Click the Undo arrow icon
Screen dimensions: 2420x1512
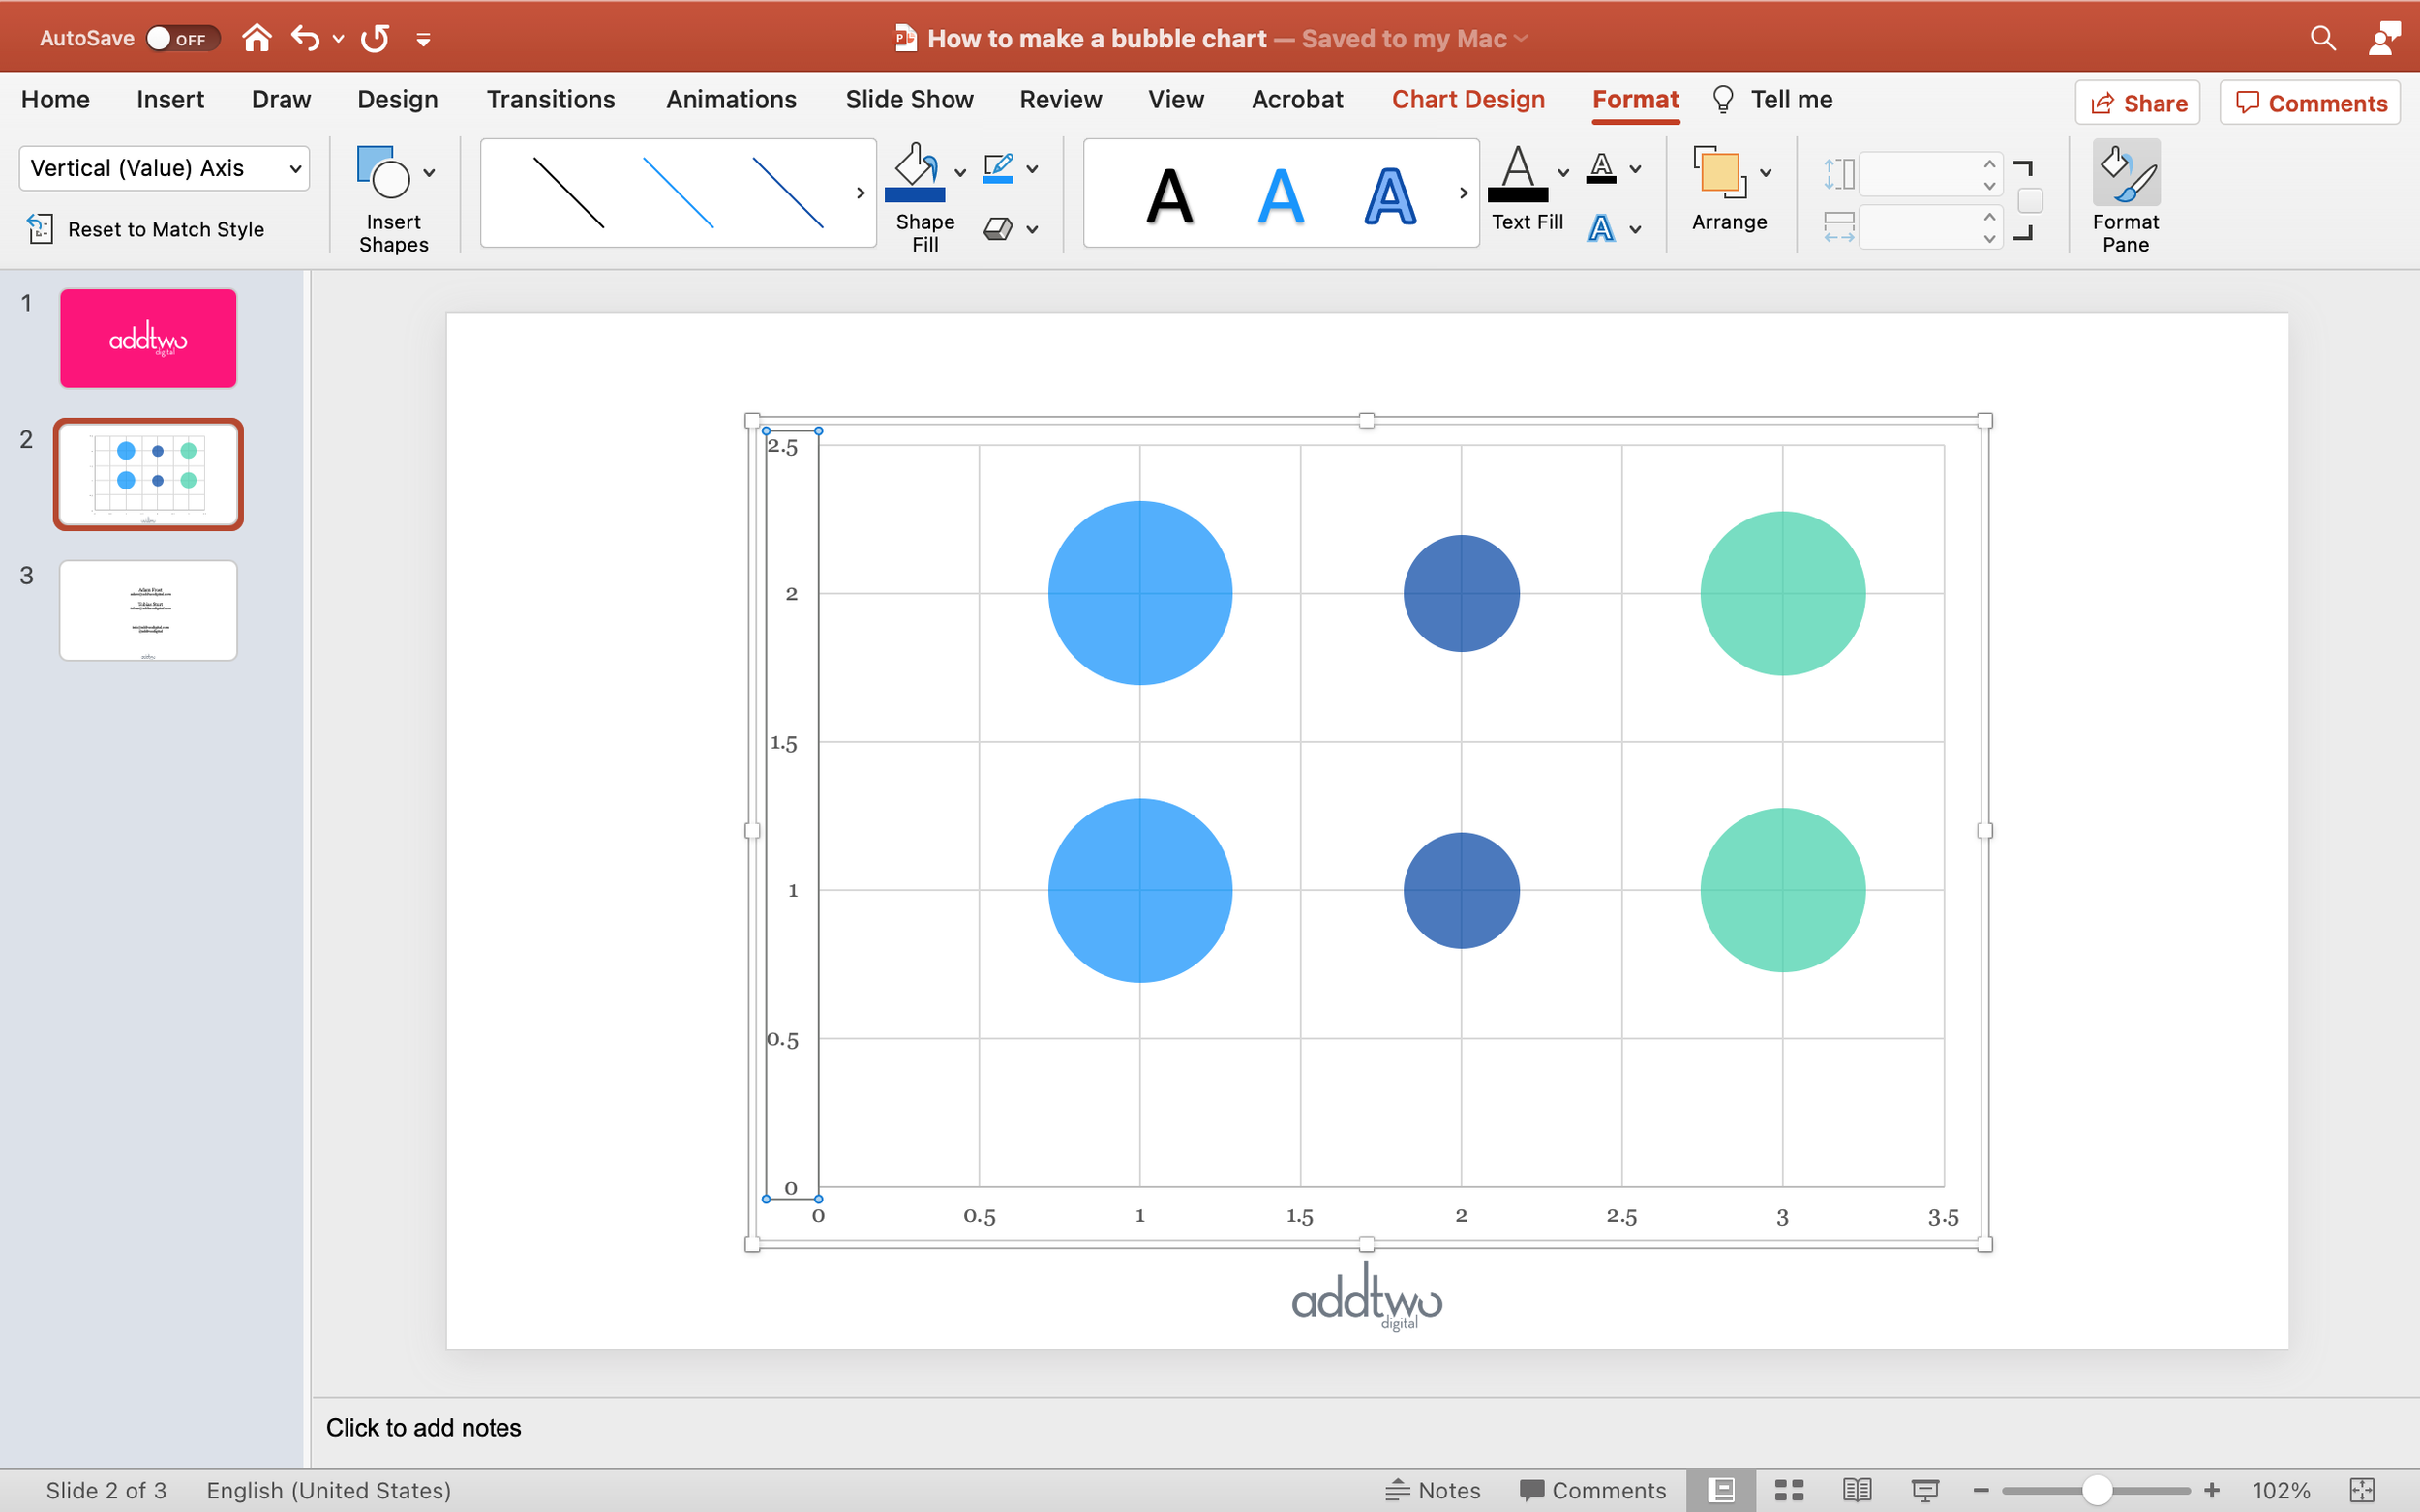(x=305, y=38)
